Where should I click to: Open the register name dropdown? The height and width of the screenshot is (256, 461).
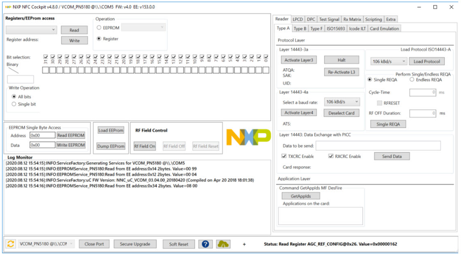coord(31,30)
